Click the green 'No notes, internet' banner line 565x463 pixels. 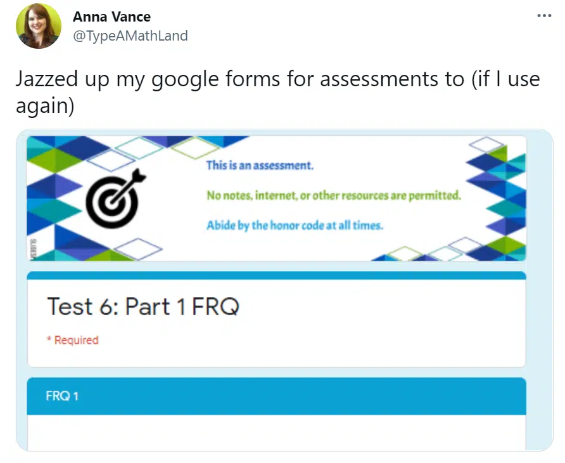pos(334,195)
